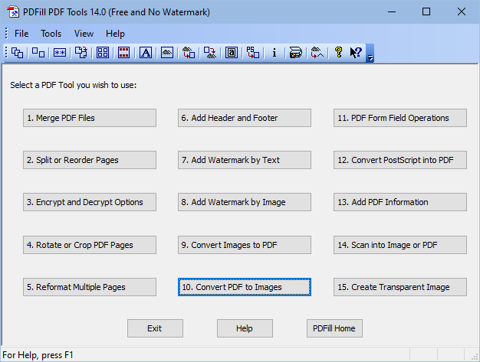Screen dimensions: 480x362
Task: Click the Split or Reorder Pages toolbar icon
Action: coord(38,53)
